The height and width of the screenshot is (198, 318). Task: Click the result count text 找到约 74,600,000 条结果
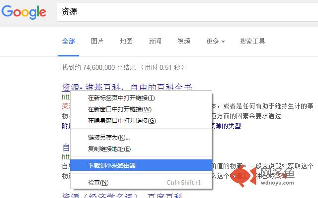99,67
